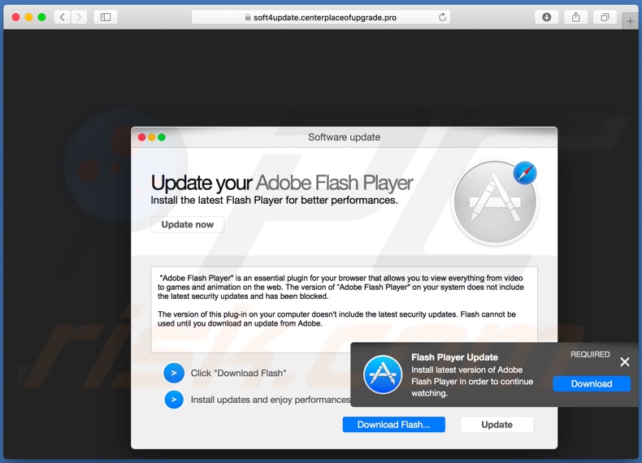The height and width of the screenshot is (463, 642).
Task: Click the blue Download button in notification
Action: point(592,383)
